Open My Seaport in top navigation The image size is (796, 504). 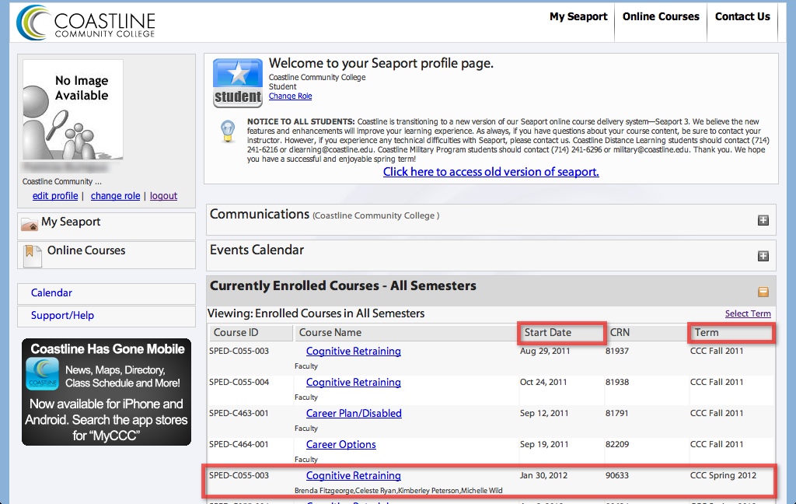click(x=578, y=17)
